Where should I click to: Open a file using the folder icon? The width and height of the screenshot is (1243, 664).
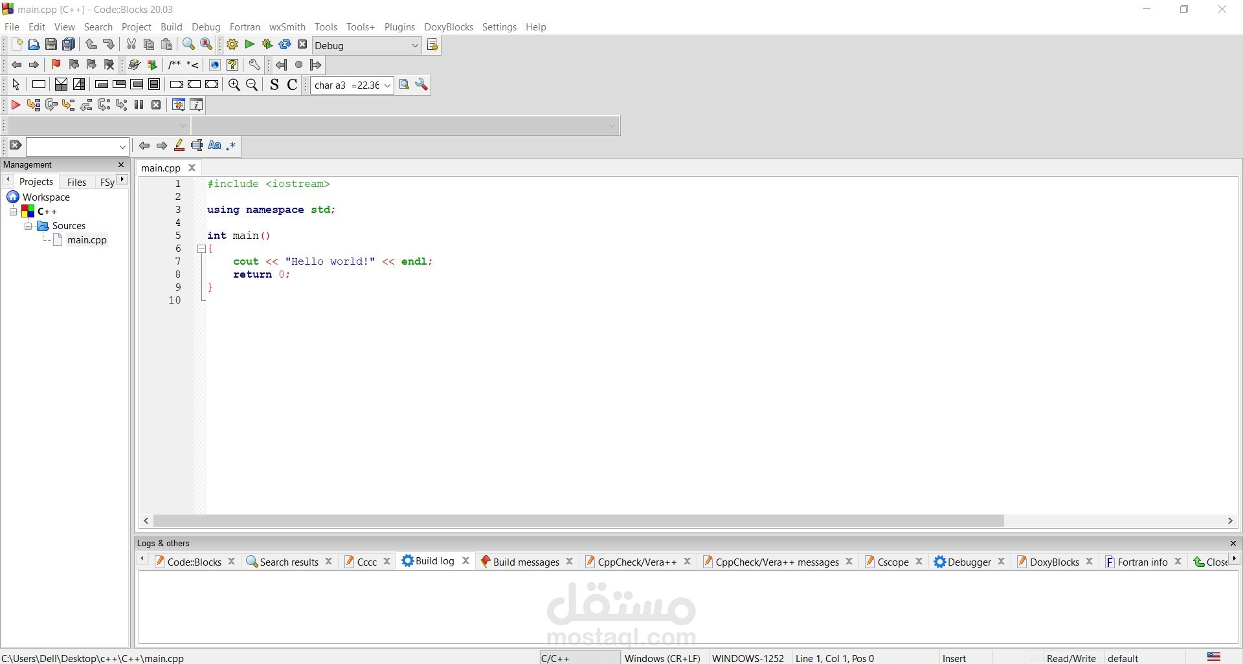pos(34,45)
